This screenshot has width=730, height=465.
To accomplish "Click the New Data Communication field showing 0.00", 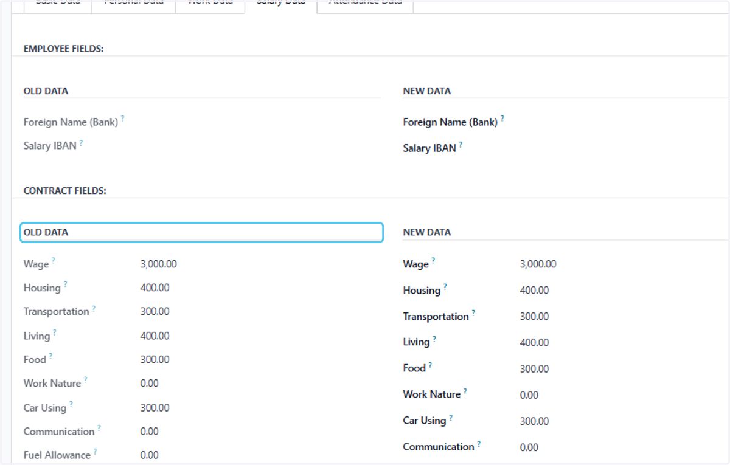I will click(x=529, y=447).
